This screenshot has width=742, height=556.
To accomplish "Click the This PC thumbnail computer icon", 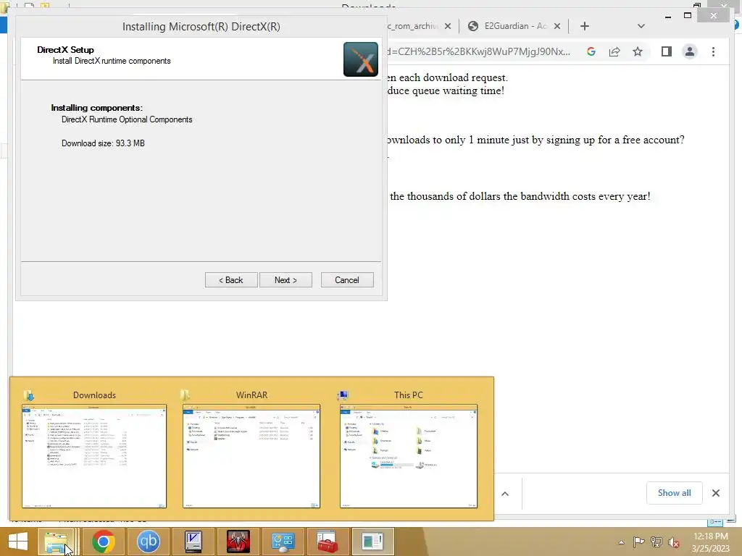I will [343, 395].
